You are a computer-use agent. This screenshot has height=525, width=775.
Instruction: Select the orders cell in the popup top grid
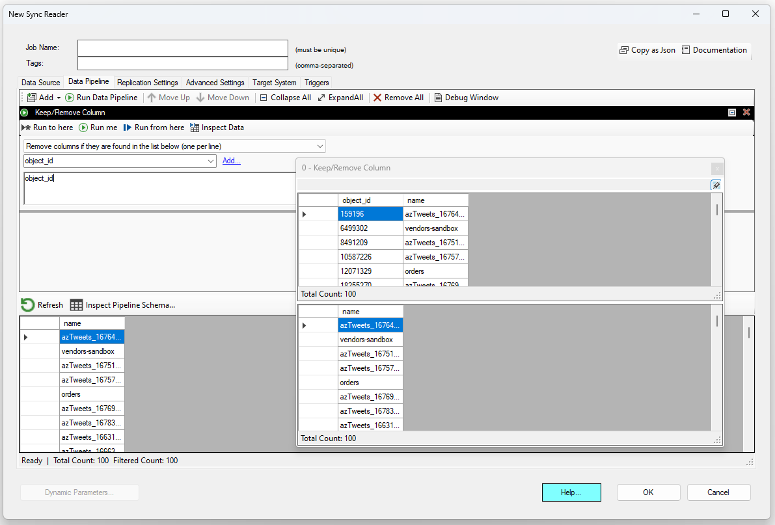coord(435,271)
